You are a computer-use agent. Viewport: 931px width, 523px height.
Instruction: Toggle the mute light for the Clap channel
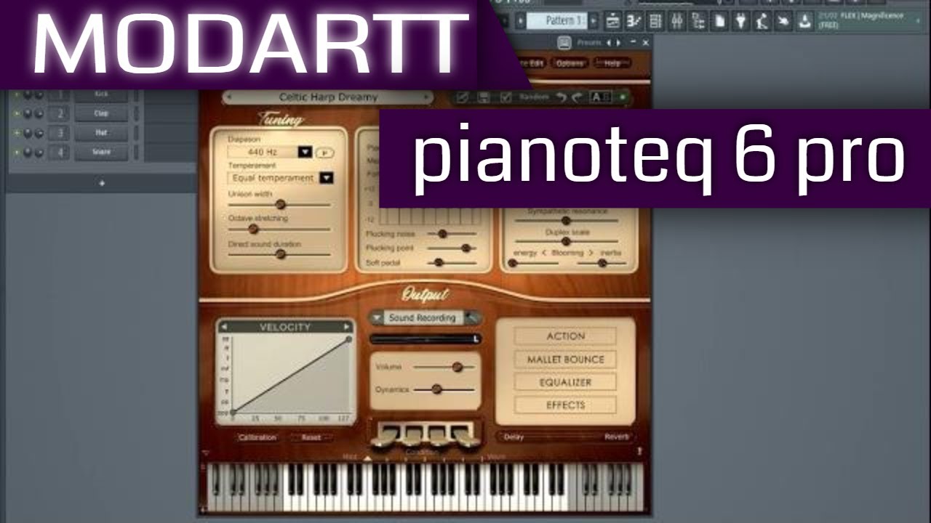coord(17,113)
